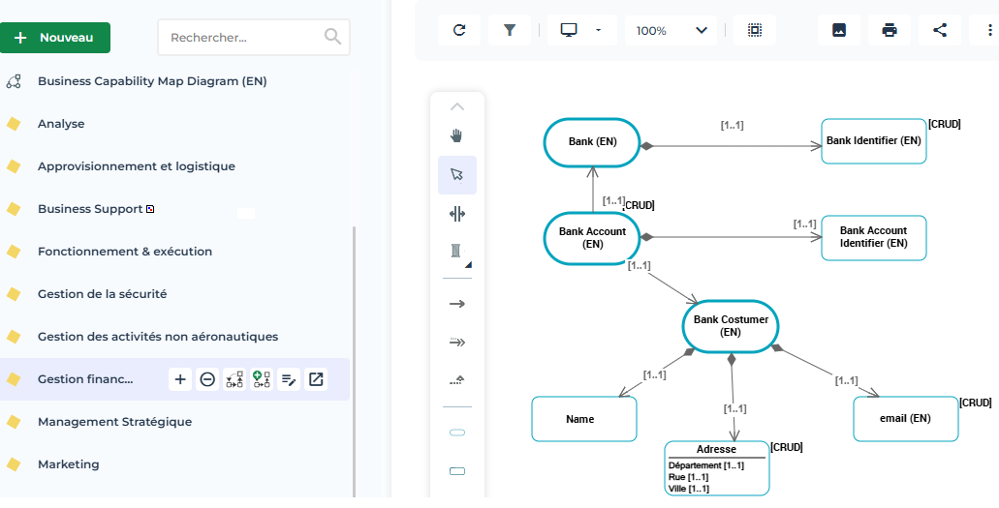Print the diagram using printer icon
The height and width of the screenshot is (508, 999).
[889, 30]
